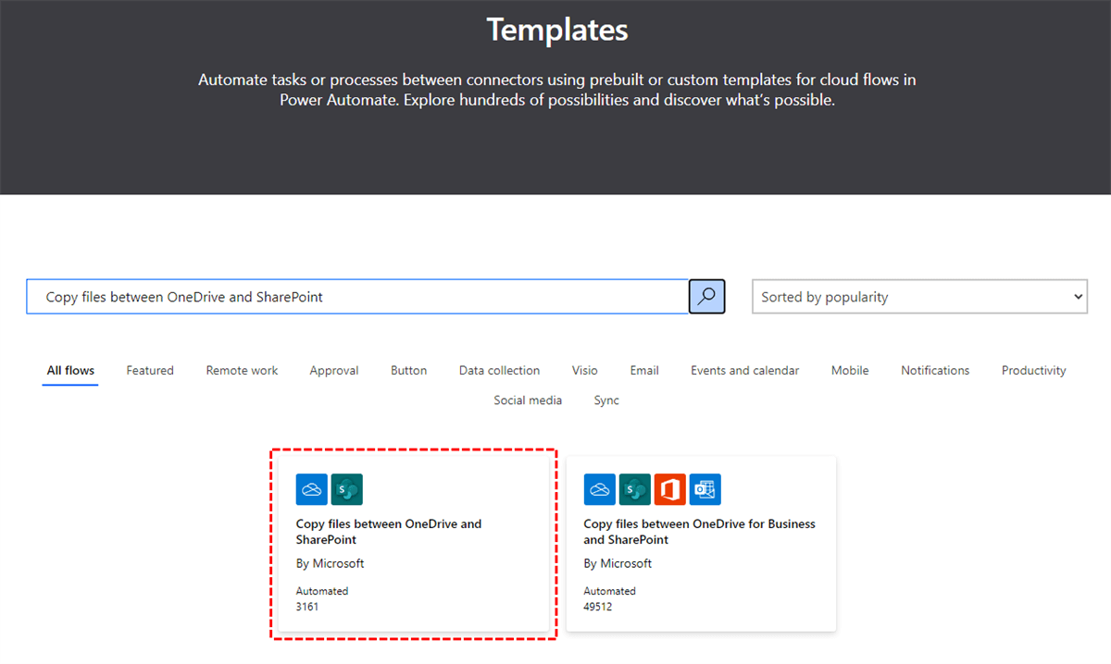Click the magnifier search button
The height and width of the screenshot is (664, 1111).
(x=707, y=297)
